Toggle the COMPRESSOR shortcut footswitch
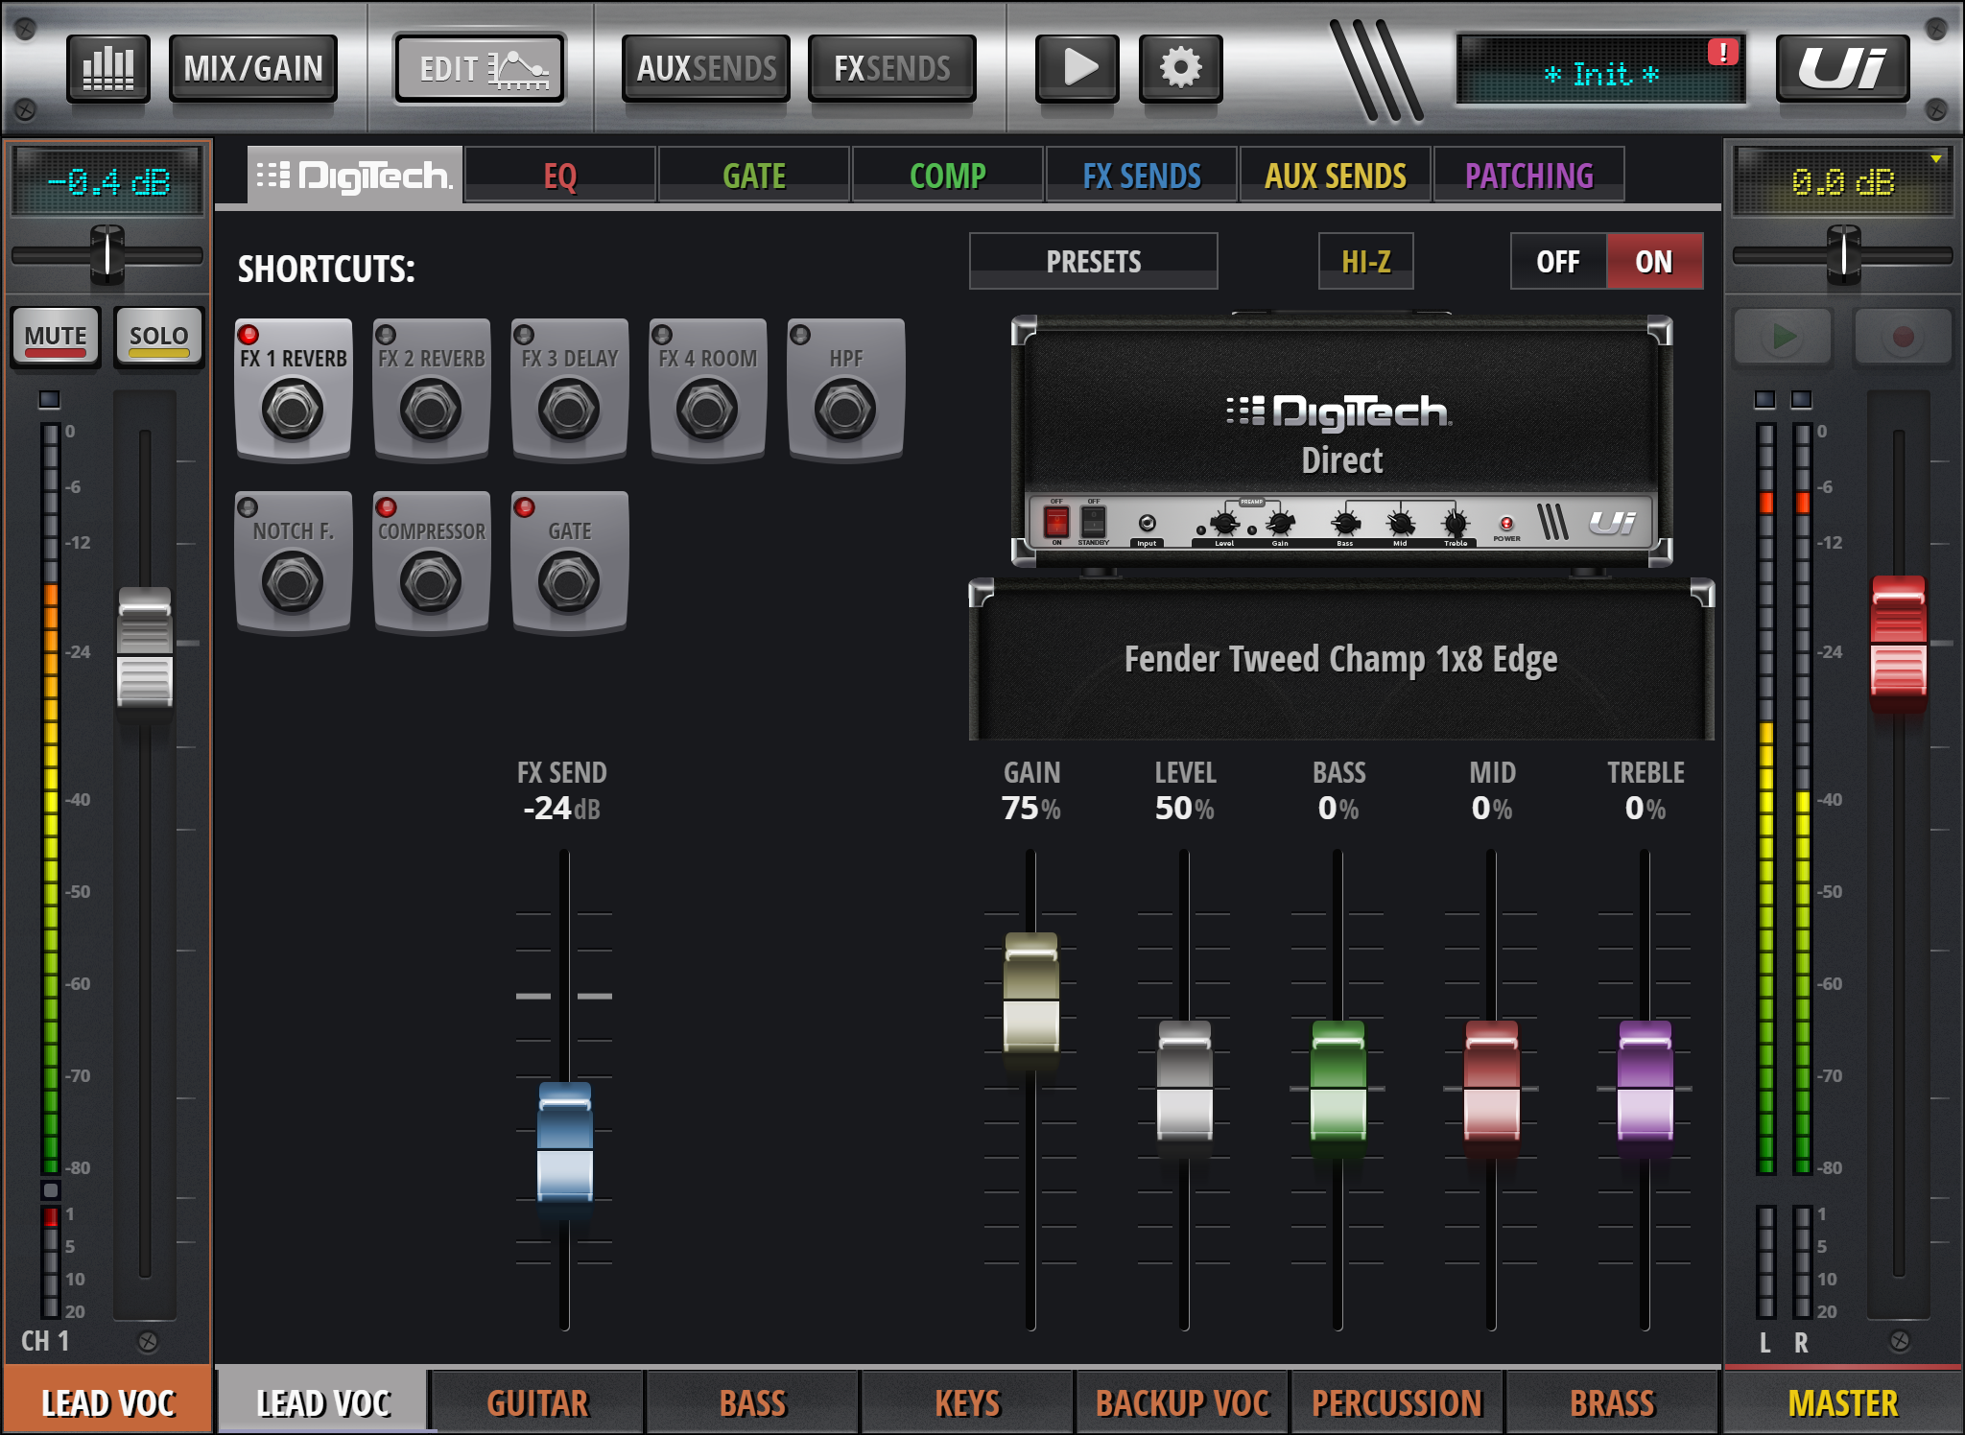The height and width of the screenshot is (1435, 1965). (431, 581)
